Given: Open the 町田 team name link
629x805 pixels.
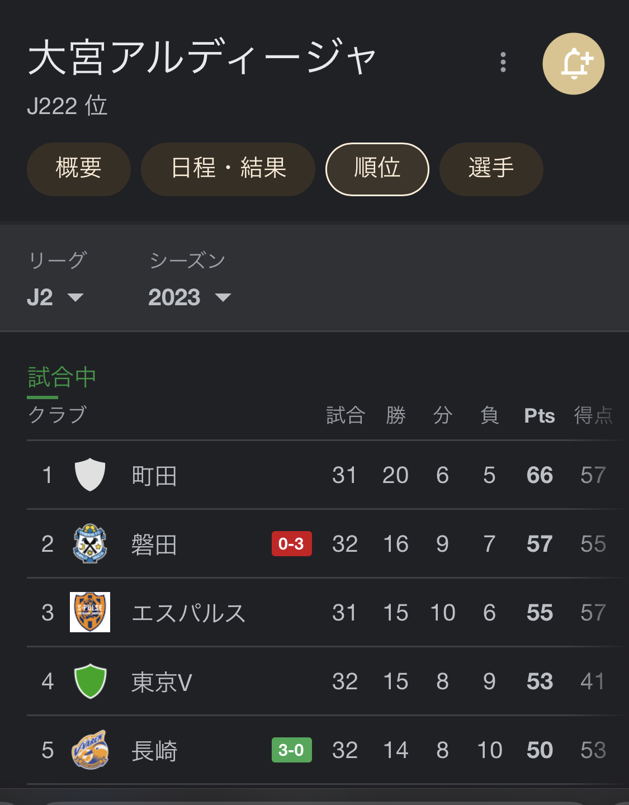Looking at the screenshot, I should [x=154, y=476].
